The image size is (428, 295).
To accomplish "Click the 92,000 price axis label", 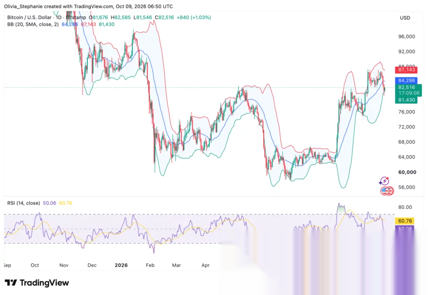I will 406,51.
